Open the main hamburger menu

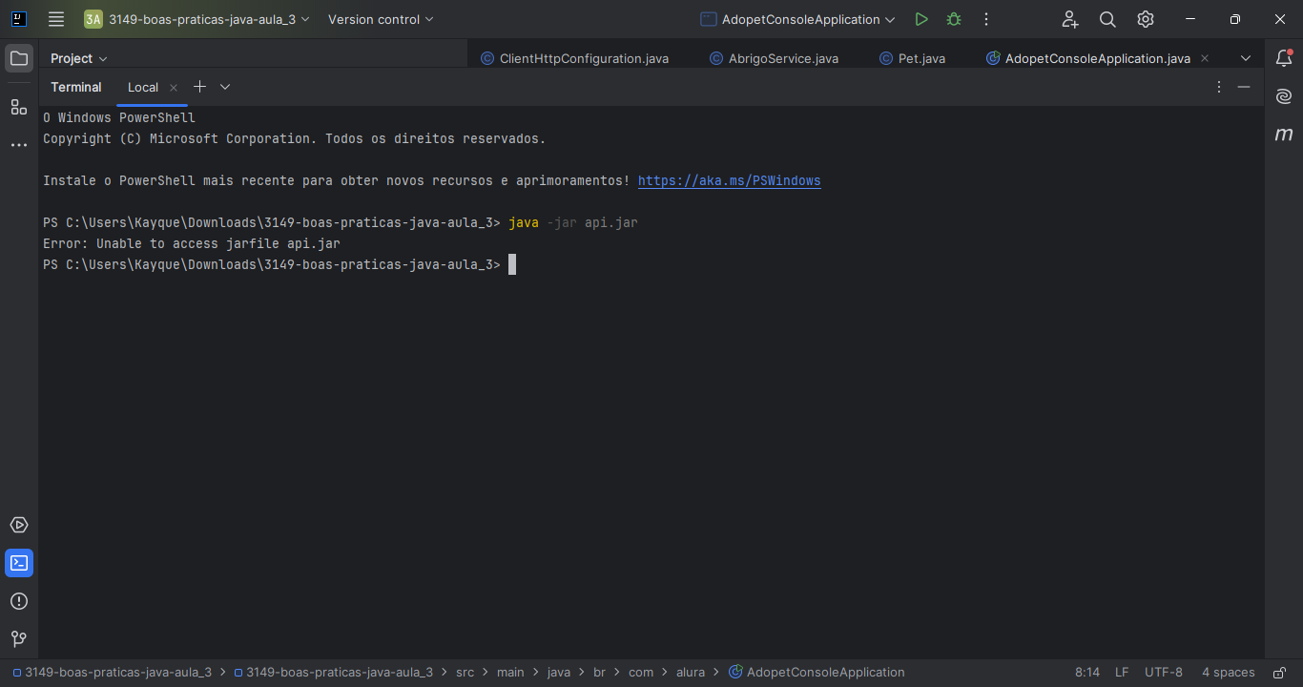(56, 19)
